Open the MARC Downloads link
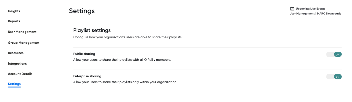Screen dimensions: 352x102 point(329,14)
